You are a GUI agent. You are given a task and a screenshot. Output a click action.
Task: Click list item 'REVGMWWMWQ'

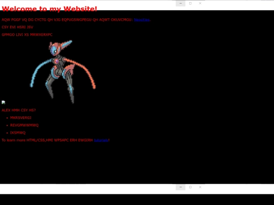[x=24, y=125]
